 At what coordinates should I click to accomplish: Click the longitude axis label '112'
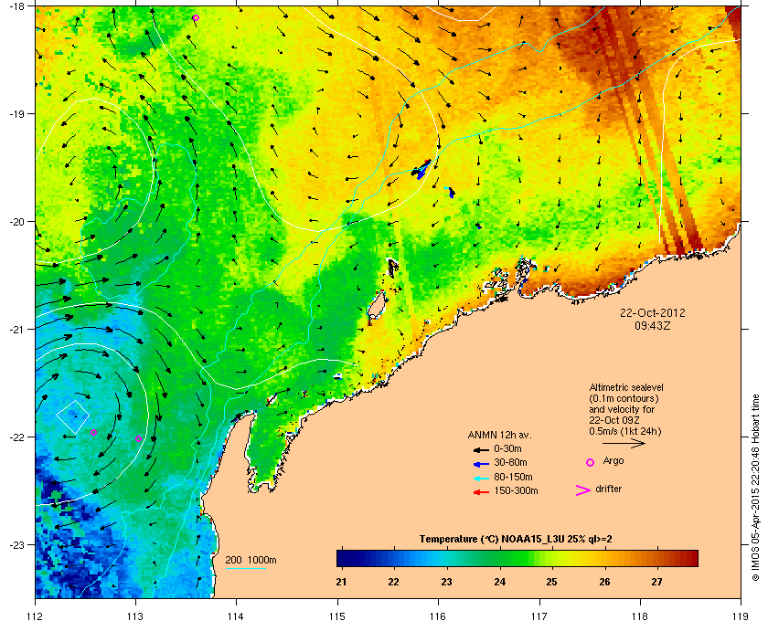pos(36,616)
